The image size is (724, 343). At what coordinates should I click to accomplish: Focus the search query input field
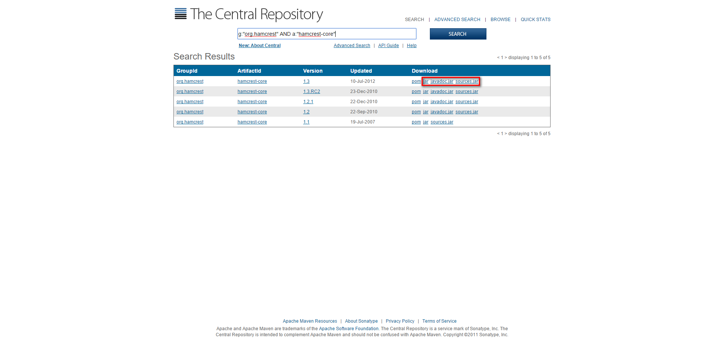327,34
